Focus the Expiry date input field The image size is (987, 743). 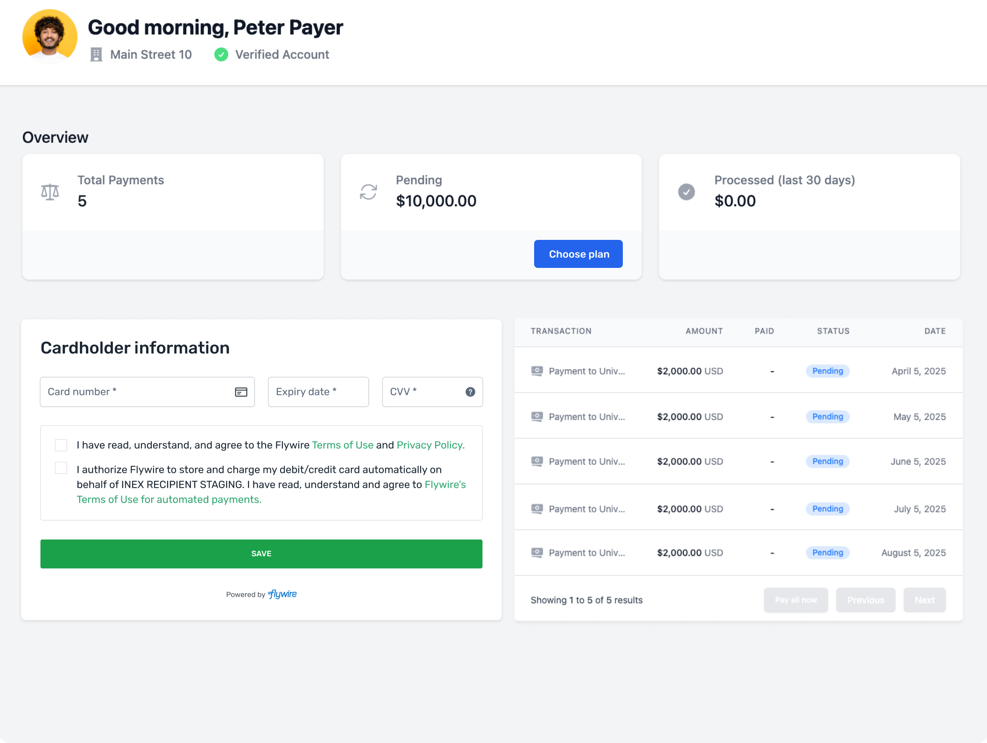point(318,392)
